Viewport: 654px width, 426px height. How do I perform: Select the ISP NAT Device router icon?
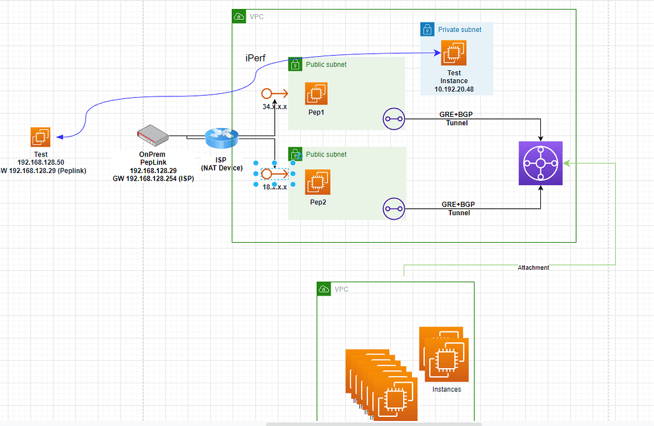[x=220, y=138]
